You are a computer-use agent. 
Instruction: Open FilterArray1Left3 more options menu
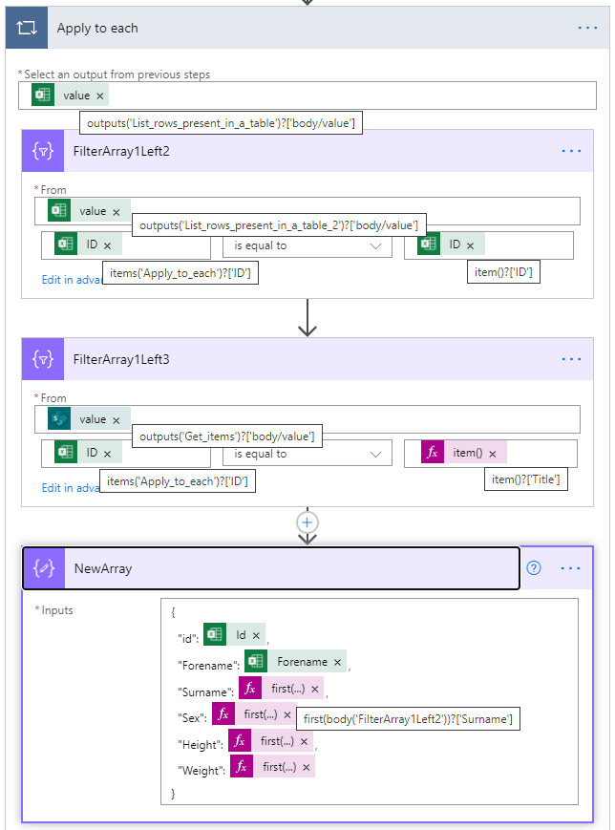tap(571, 359)
